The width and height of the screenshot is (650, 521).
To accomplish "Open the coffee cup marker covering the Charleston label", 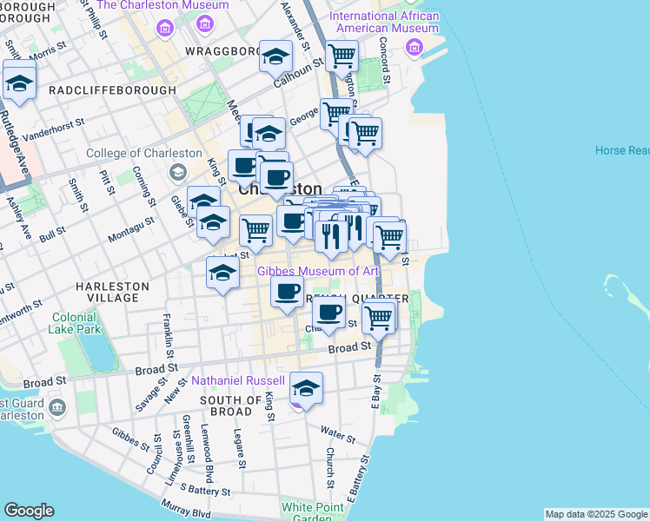I will pyautogui.click(x=277, y=179).
